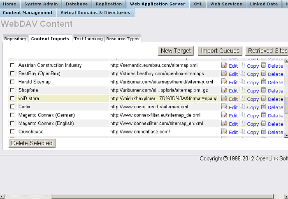Select Magento Connex (English) checkbox
288x199 pixels.
tap(12, 123)
